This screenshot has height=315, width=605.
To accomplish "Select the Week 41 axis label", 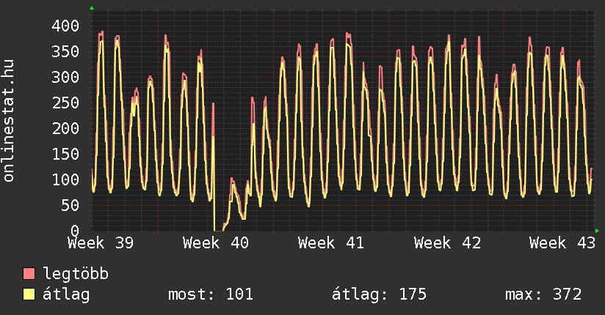I will 331,242.
